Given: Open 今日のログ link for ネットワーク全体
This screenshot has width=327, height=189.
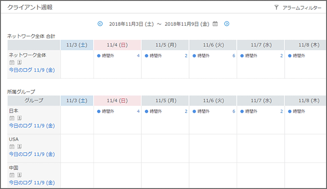Looking at the screenshot, I should pyautogui.click(x=32, y=70).
